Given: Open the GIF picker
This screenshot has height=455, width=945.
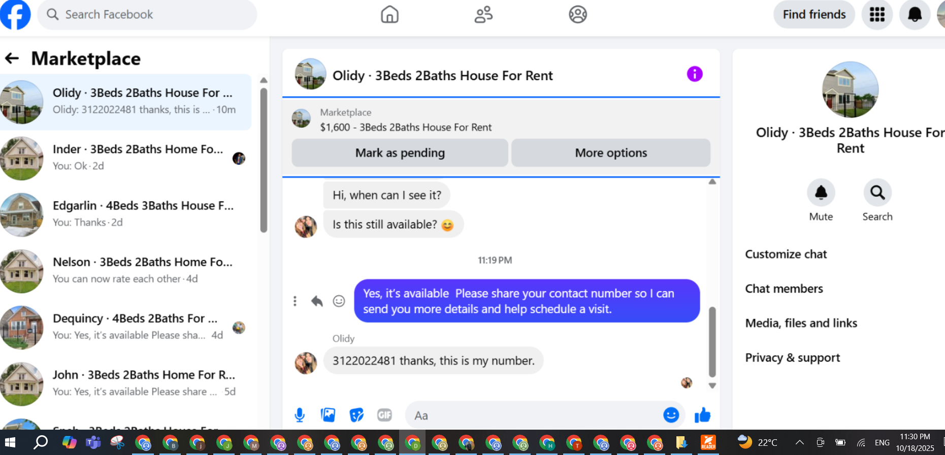Looking at the screenshot, I should click(x=384, y=415).
